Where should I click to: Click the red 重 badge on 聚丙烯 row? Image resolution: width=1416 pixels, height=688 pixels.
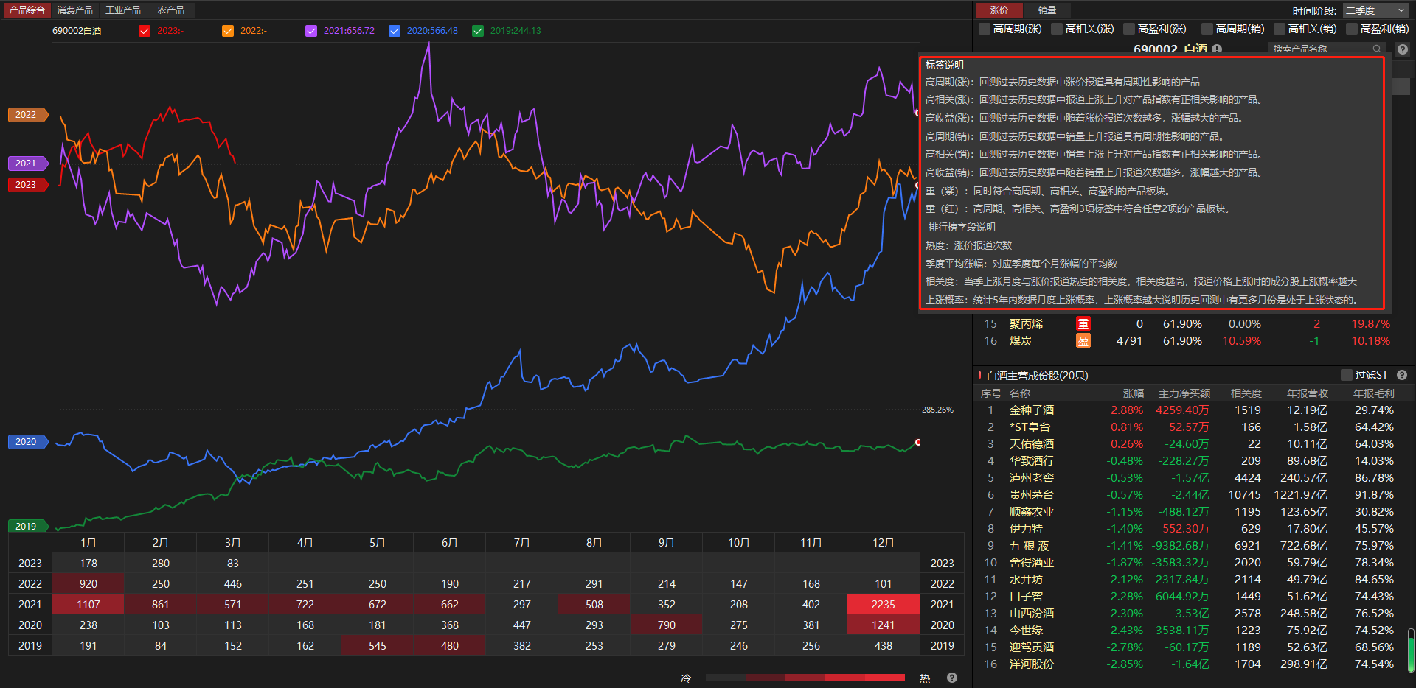tap(1083, 324)
